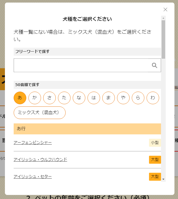The width and height of the screenshot is (178, 199).
Task: Show breeds starting with な
Action: click(x=79, y=98)
